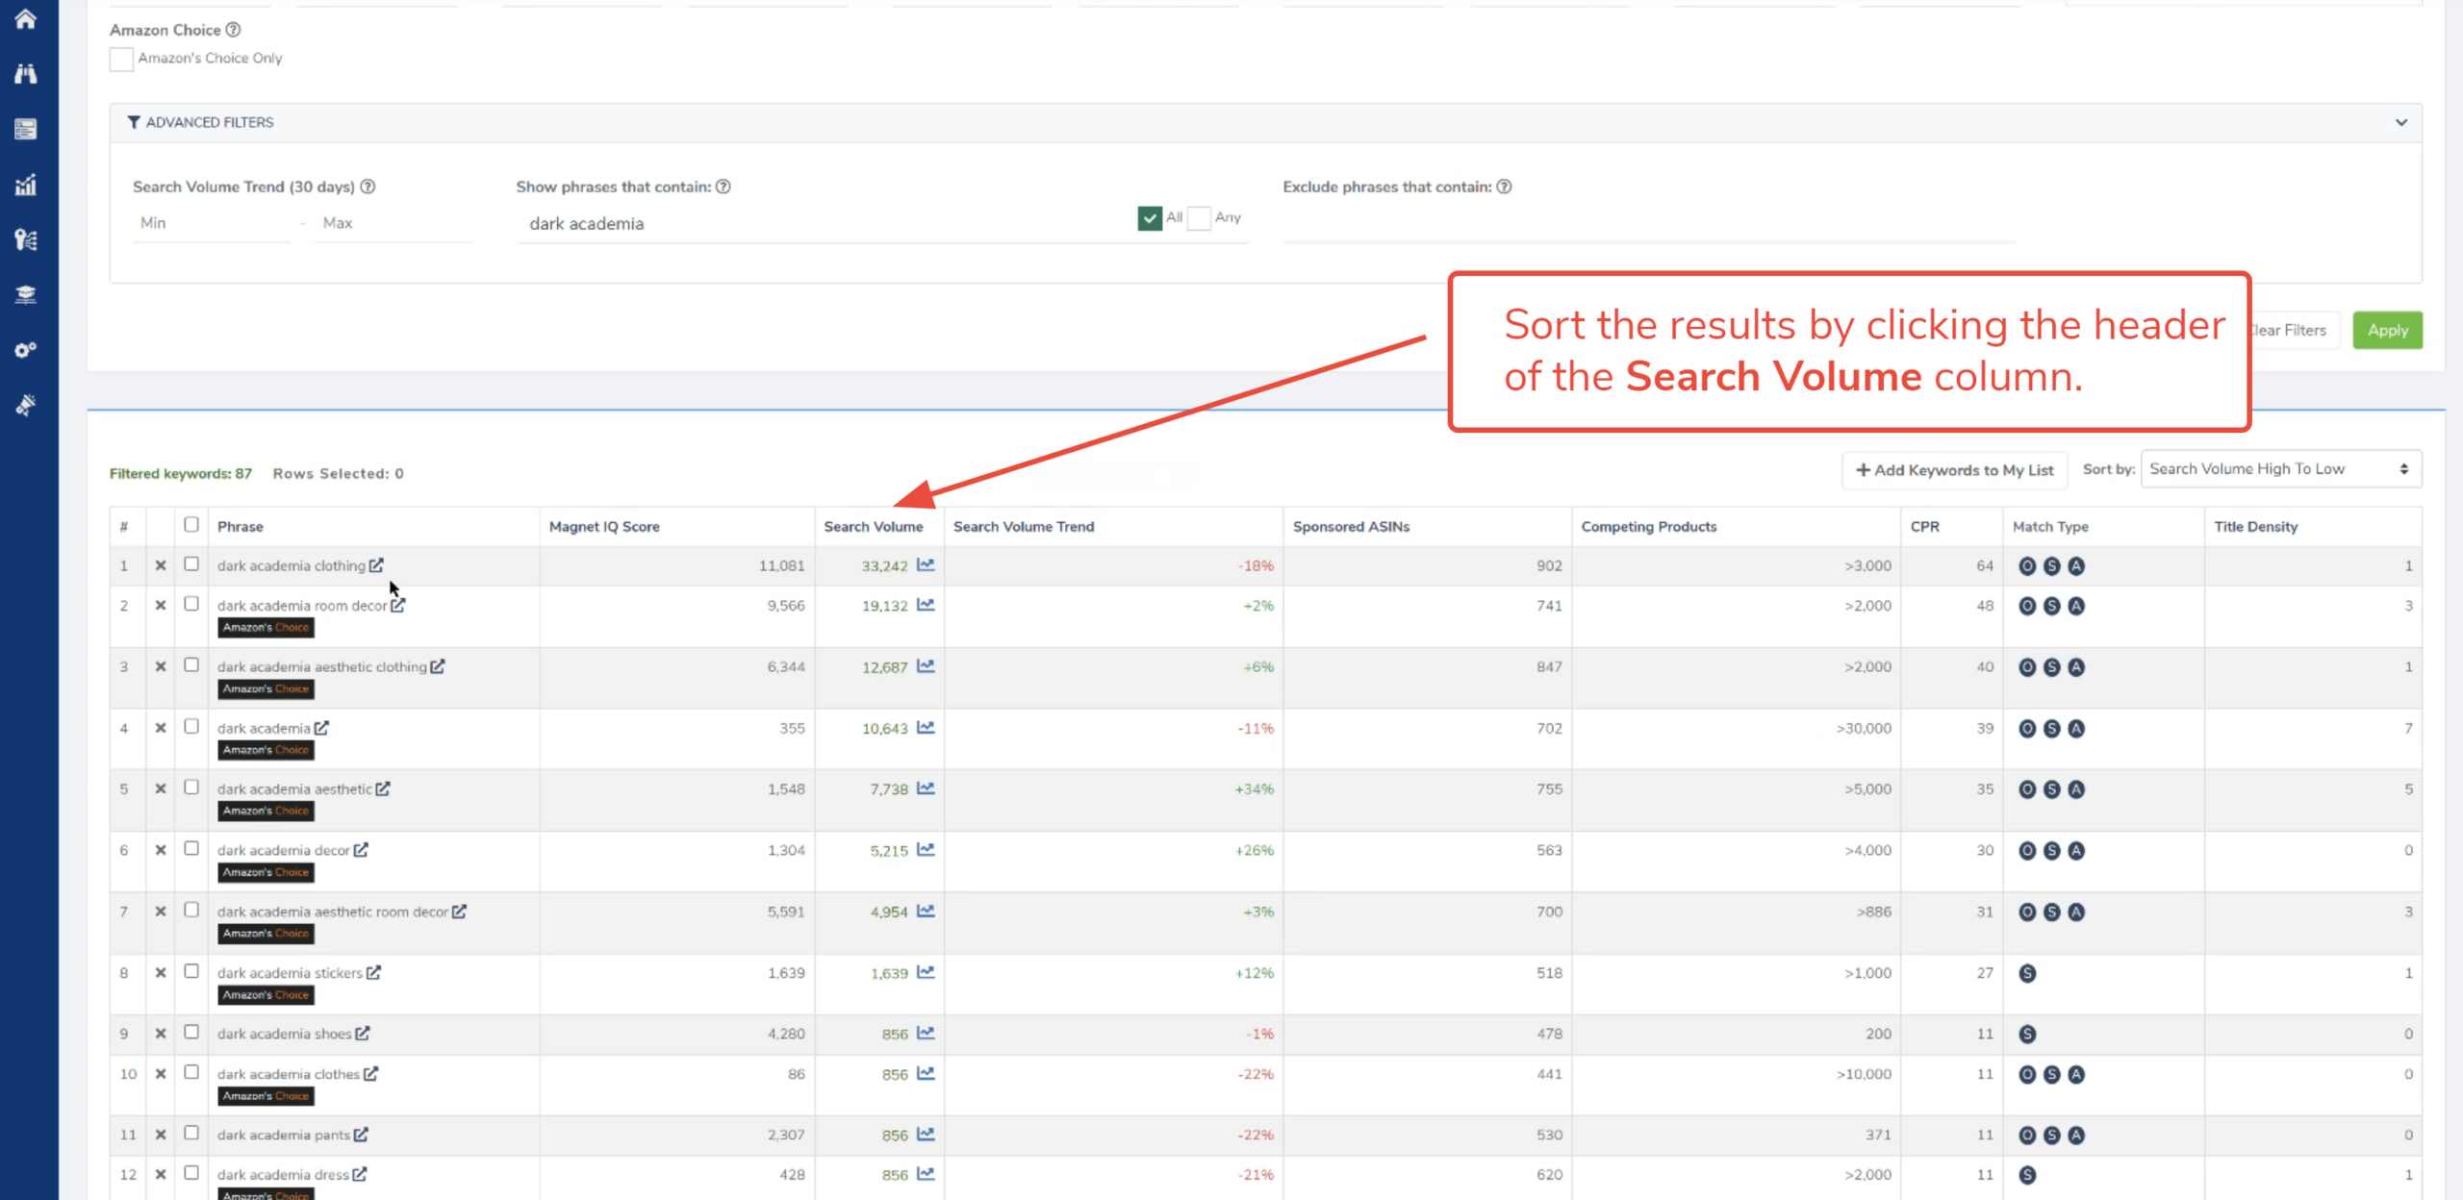Click Add Keywords to My List
Image resolution: width=2463 pixels, height=1200 pixels.
1954,470
